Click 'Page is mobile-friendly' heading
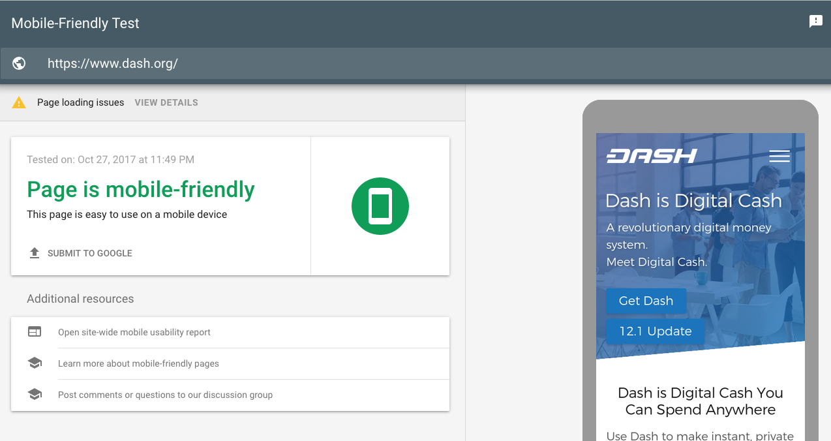831x441 pixels. [141, 190]
